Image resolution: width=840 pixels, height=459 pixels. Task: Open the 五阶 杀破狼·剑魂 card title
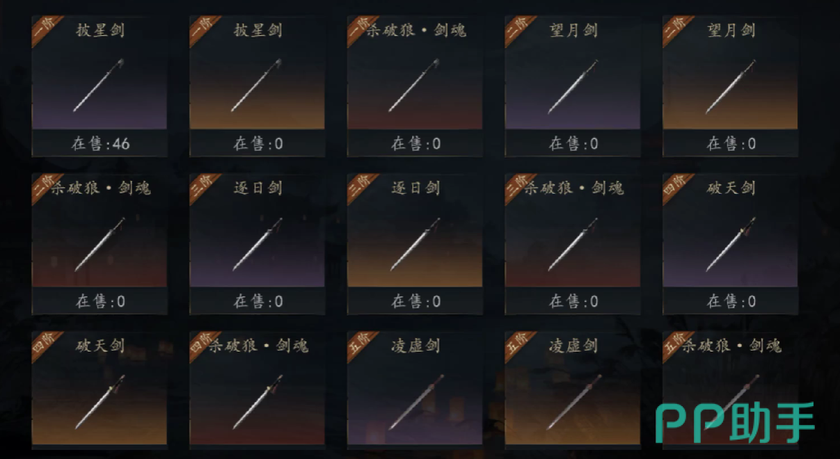(731, 346)
